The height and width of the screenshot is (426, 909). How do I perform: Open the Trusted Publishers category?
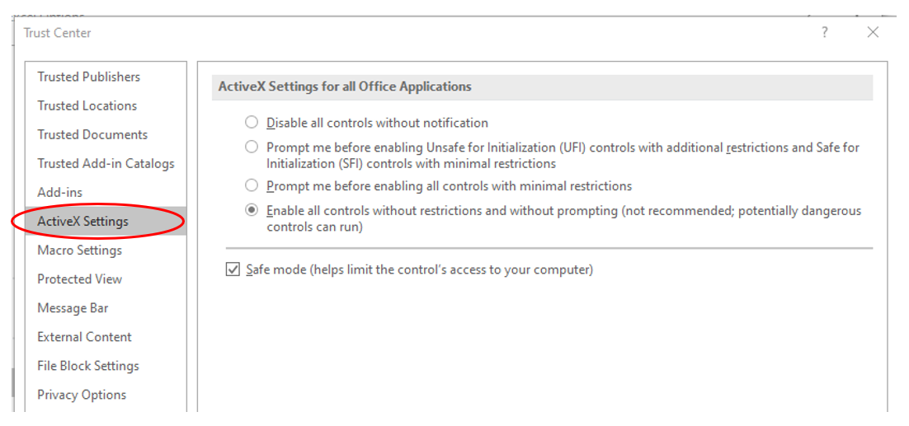[x=89, y=77]
